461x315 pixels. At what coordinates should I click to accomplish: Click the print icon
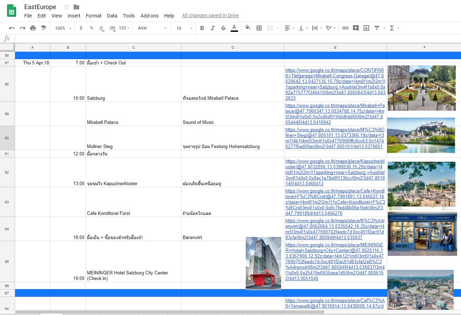click(33, 28)
